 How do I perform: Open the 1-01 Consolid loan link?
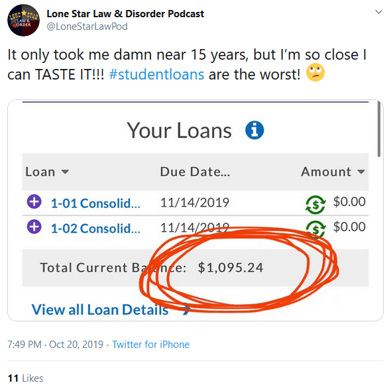tap(95, 203)
